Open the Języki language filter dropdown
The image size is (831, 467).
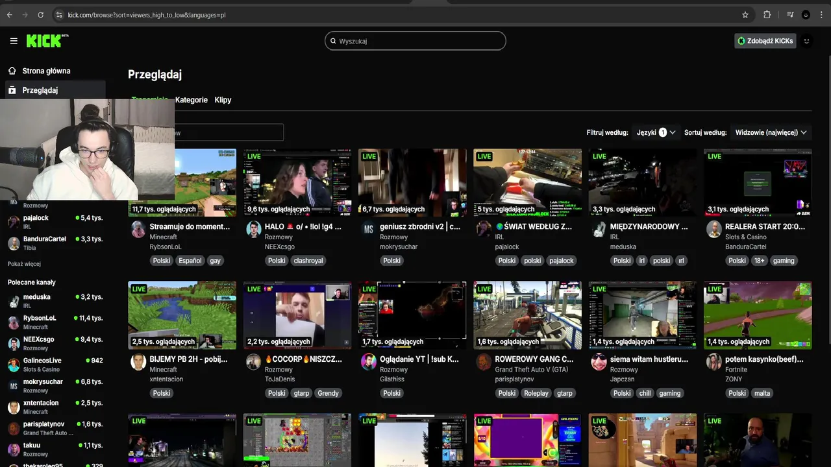click(656, 132)
